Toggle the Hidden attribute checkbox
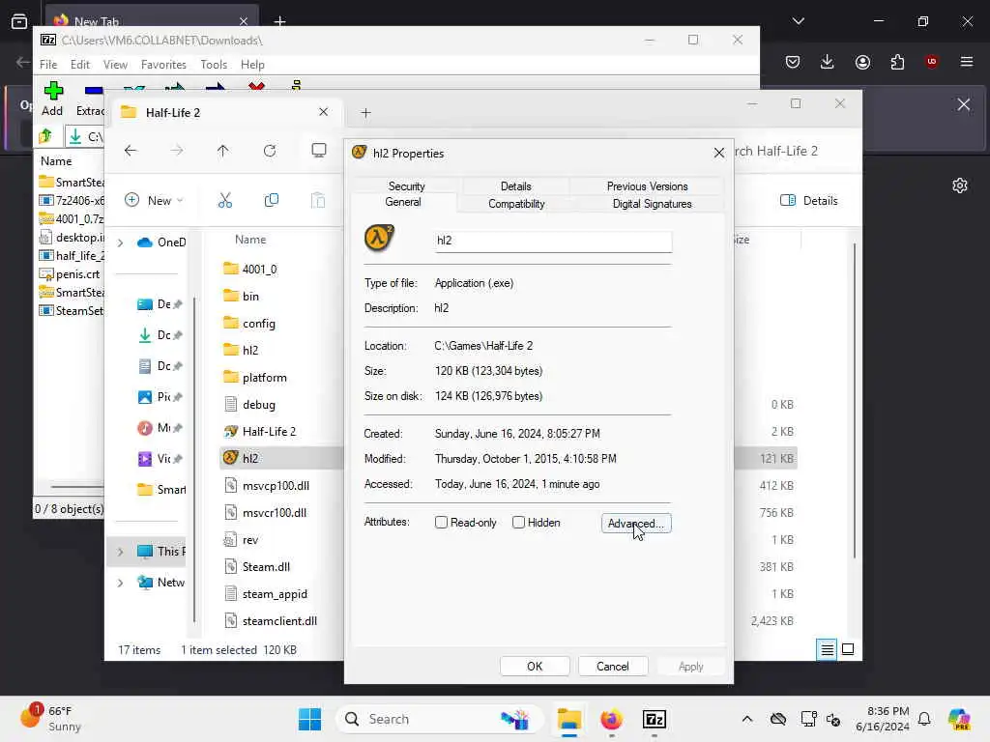 pyautogui.click(x=518, y=523)
